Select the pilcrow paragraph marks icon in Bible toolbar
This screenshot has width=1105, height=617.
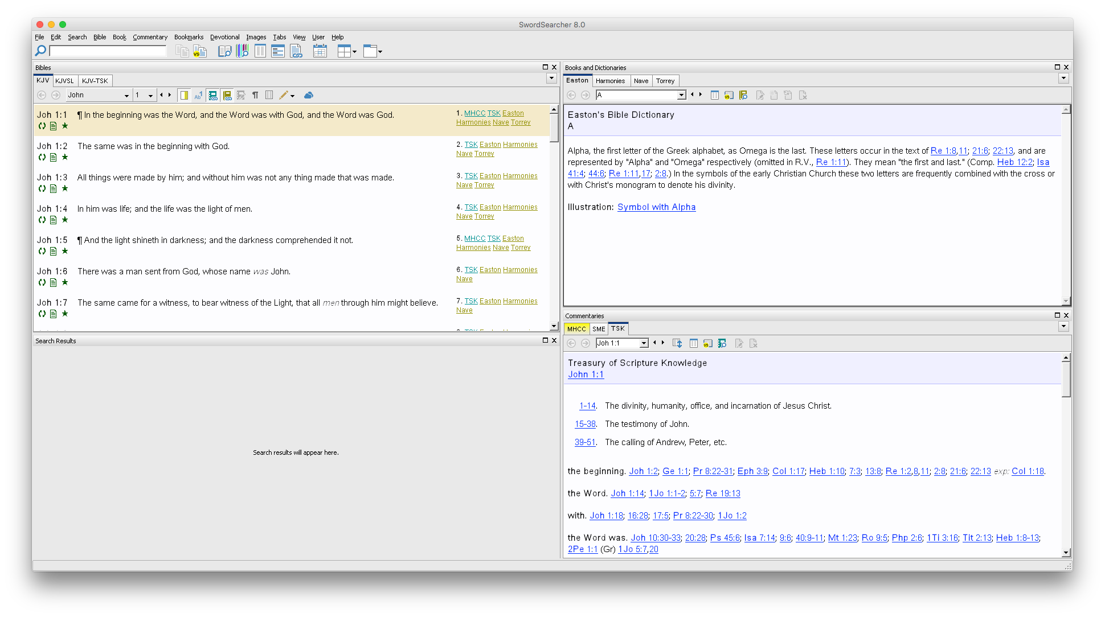[256, 95]
